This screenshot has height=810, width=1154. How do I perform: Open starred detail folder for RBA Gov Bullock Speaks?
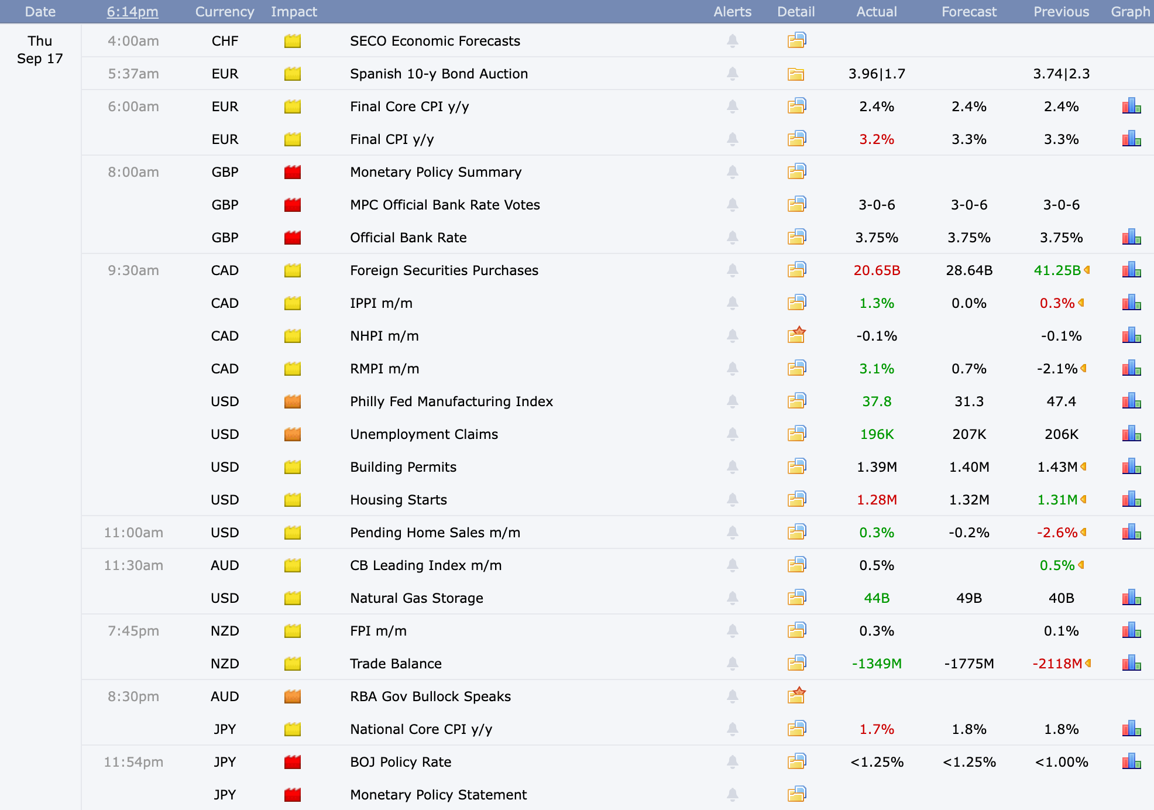pos(796,695)
